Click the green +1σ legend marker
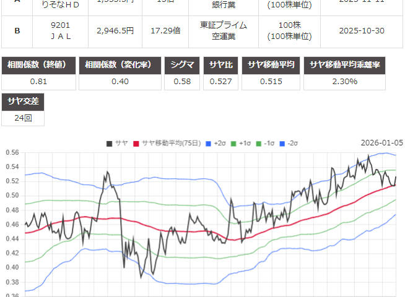 click(x=232, y=143)
